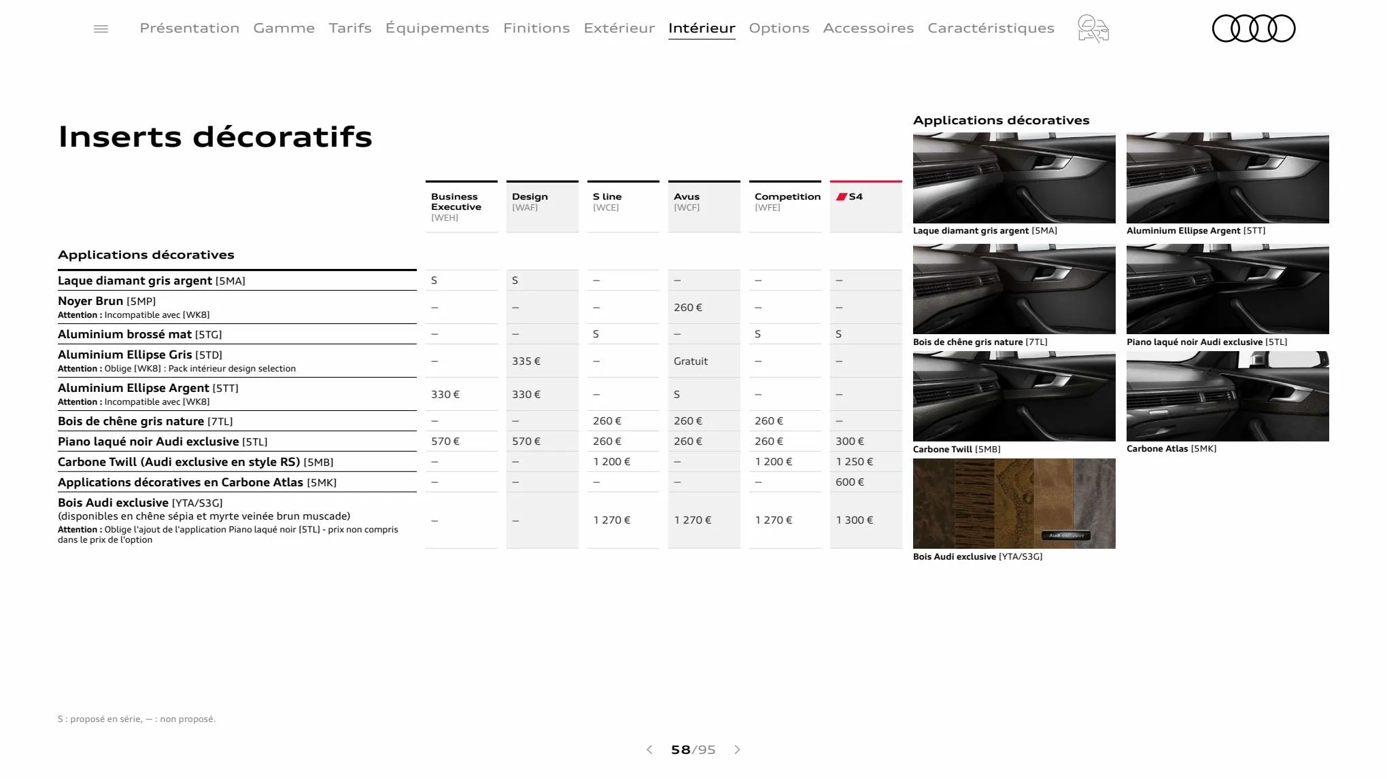The height and width of the screenshot is (779, 1387).
Task: Click the Bois Audi exclusive wood samples image
Action: (x=1014, y=503)
